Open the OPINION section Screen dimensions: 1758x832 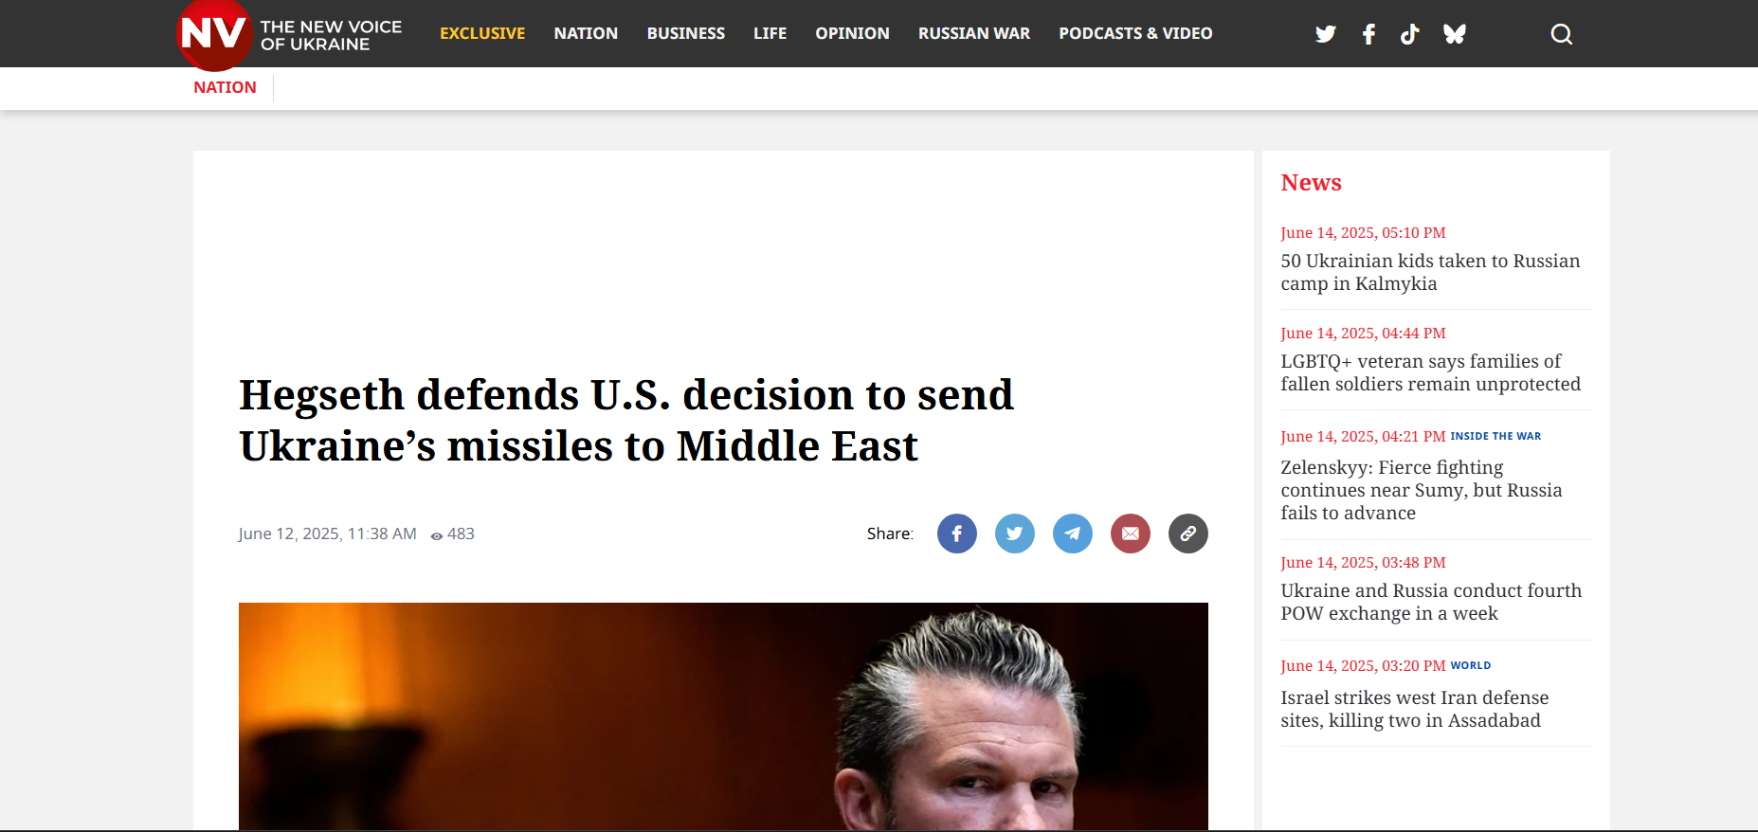[853, 33]
